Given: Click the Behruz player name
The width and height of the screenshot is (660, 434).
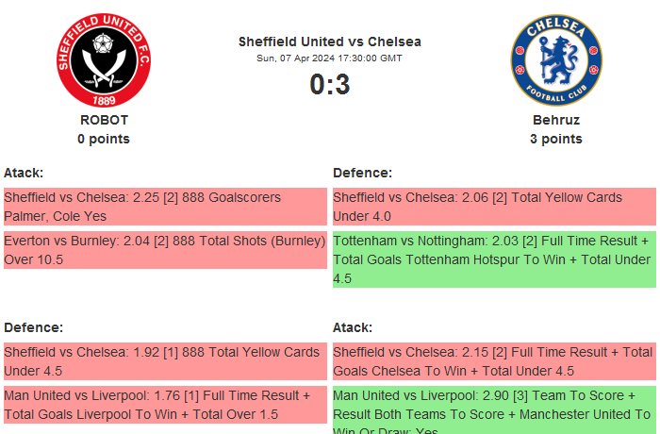Looking at the screenshot, I should click(555, 120).
